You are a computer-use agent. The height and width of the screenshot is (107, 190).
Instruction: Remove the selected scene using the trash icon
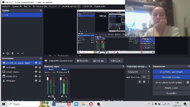tap(8, 53)
